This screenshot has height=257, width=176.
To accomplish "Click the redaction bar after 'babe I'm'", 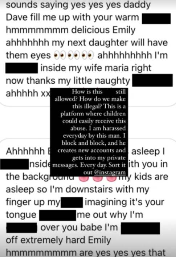I will click(x=140, y=228).
